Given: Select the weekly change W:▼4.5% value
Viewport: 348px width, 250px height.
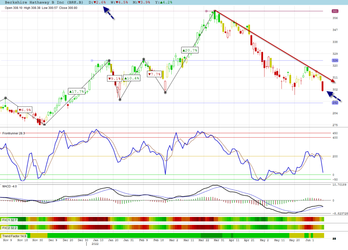Looking at the screenshot, I should (119, 2).
